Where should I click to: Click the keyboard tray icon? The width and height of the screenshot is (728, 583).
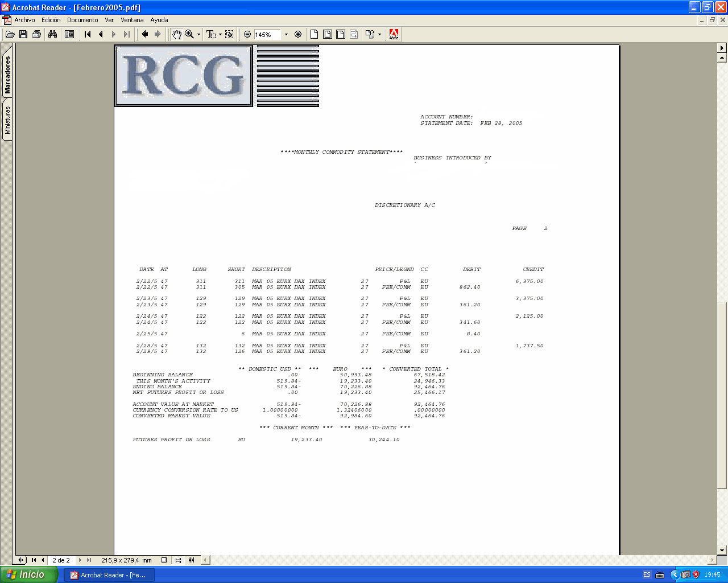click(x=660, y=575)
